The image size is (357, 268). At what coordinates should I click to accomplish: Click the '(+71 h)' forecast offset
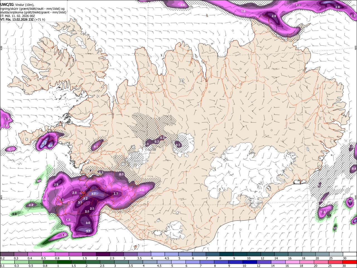pos(40,20)
